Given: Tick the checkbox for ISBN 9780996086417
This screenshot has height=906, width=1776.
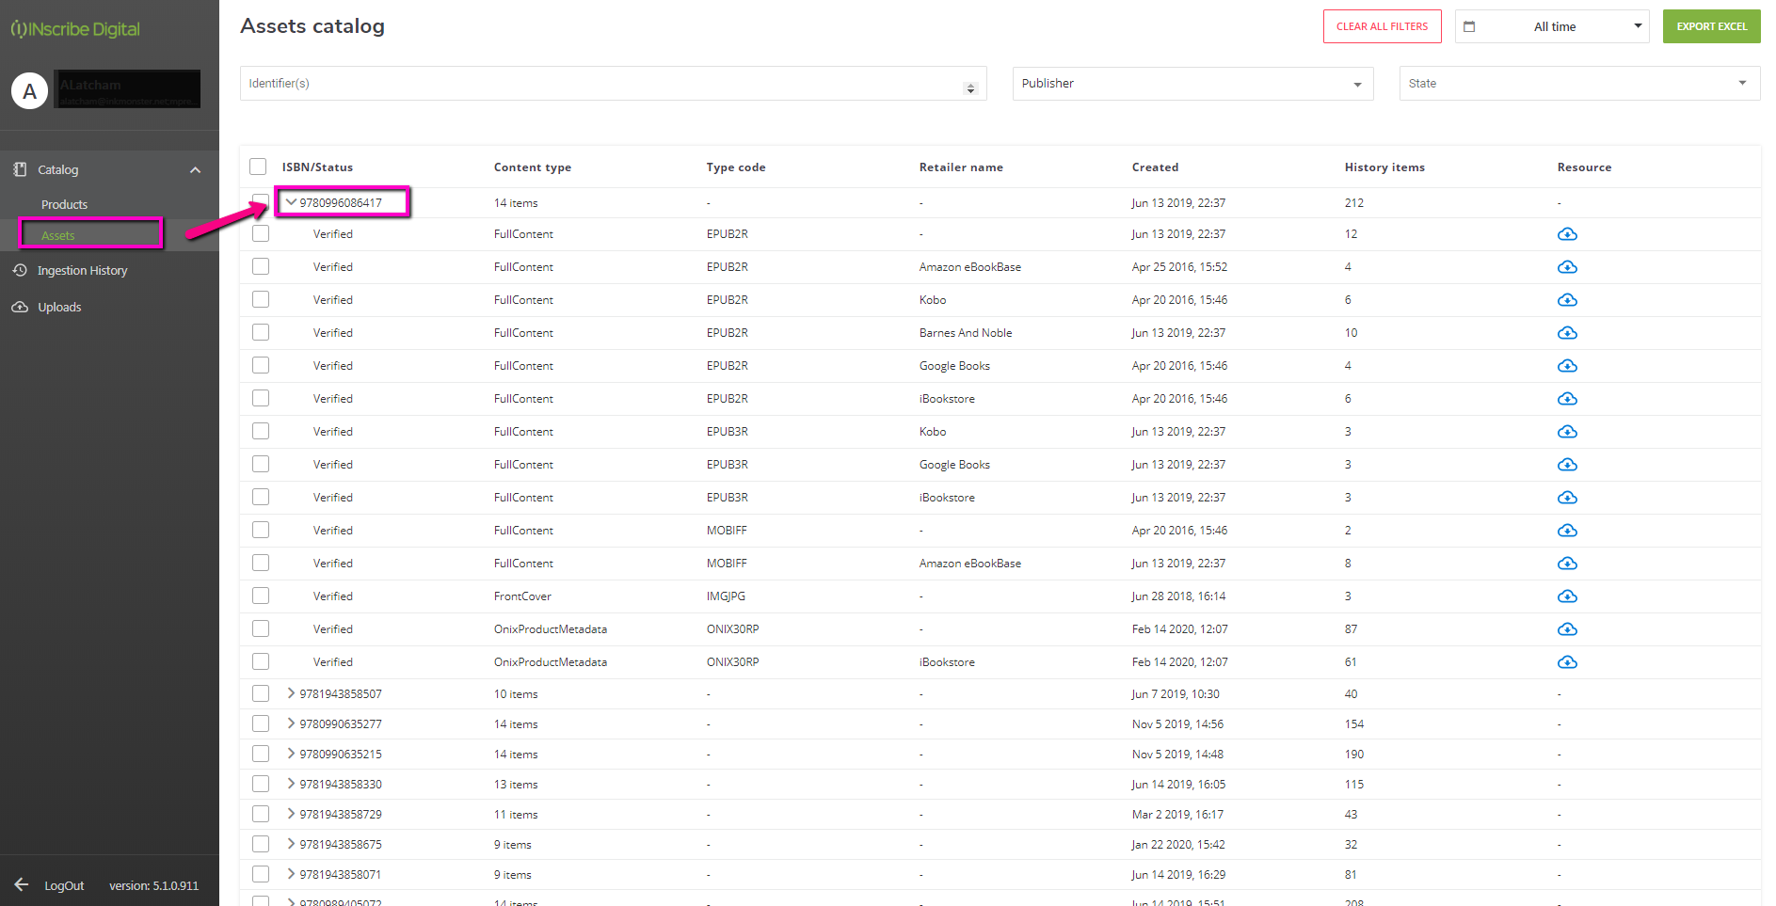Looking at the screenshot, I should (261, 201).
